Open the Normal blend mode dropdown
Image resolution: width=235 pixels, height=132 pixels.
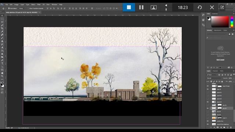click(214, 78)
